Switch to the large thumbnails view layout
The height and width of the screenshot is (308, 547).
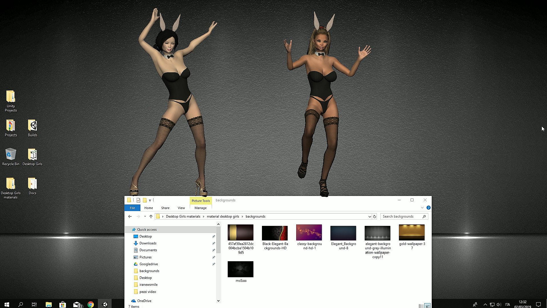(427, 306)
